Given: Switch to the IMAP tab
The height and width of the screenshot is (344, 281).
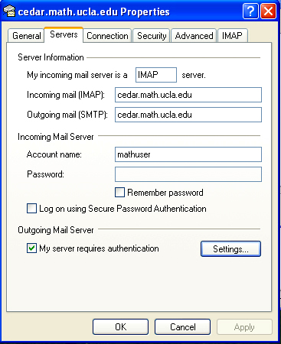Looking at the screenshot, I should pos(232,36).
